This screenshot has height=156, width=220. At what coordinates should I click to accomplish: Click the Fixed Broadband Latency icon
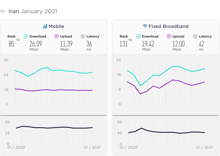tap(195, 36)
